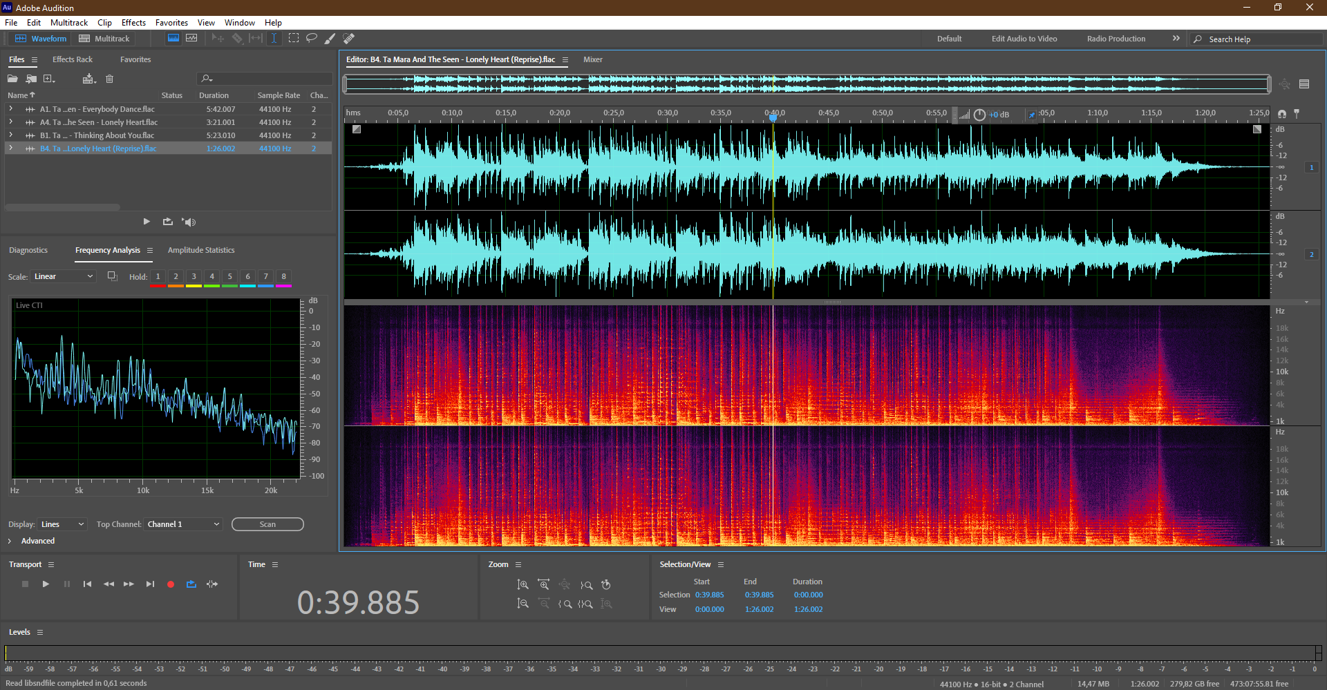Open the Multitrack menu
This screenshot has height=690, width=1327.
click(69, 23)
